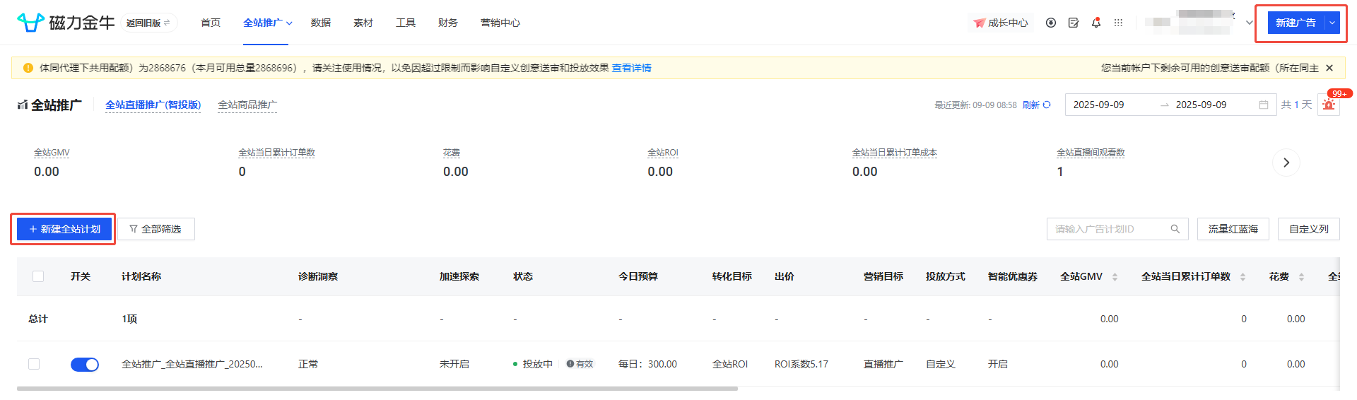
Task: Open the 营销中心 menu
Action: (500, 23)
